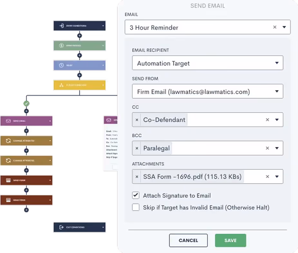
Task: Click the refresh icon on the upper Change Attributes block
Action: [x=8, y=141]
